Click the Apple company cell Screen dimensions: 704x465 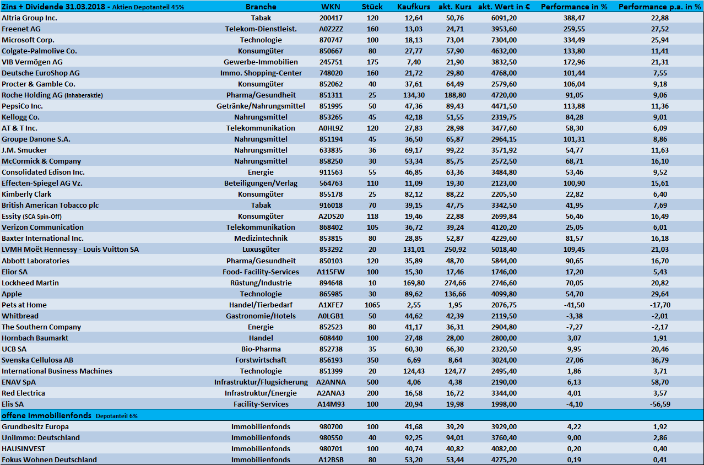(x=12, y=294)
